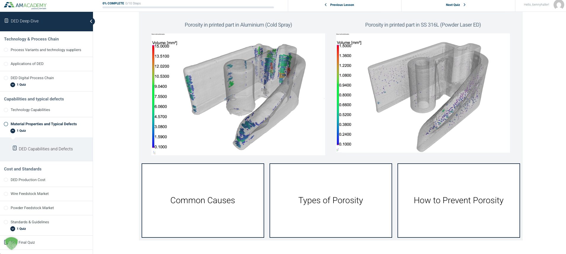The width and height of the screenshot is (566, 254).
Task: Click the Aluminium volume color scale bar
Action: pyautogui.click(x=153, y=96)
